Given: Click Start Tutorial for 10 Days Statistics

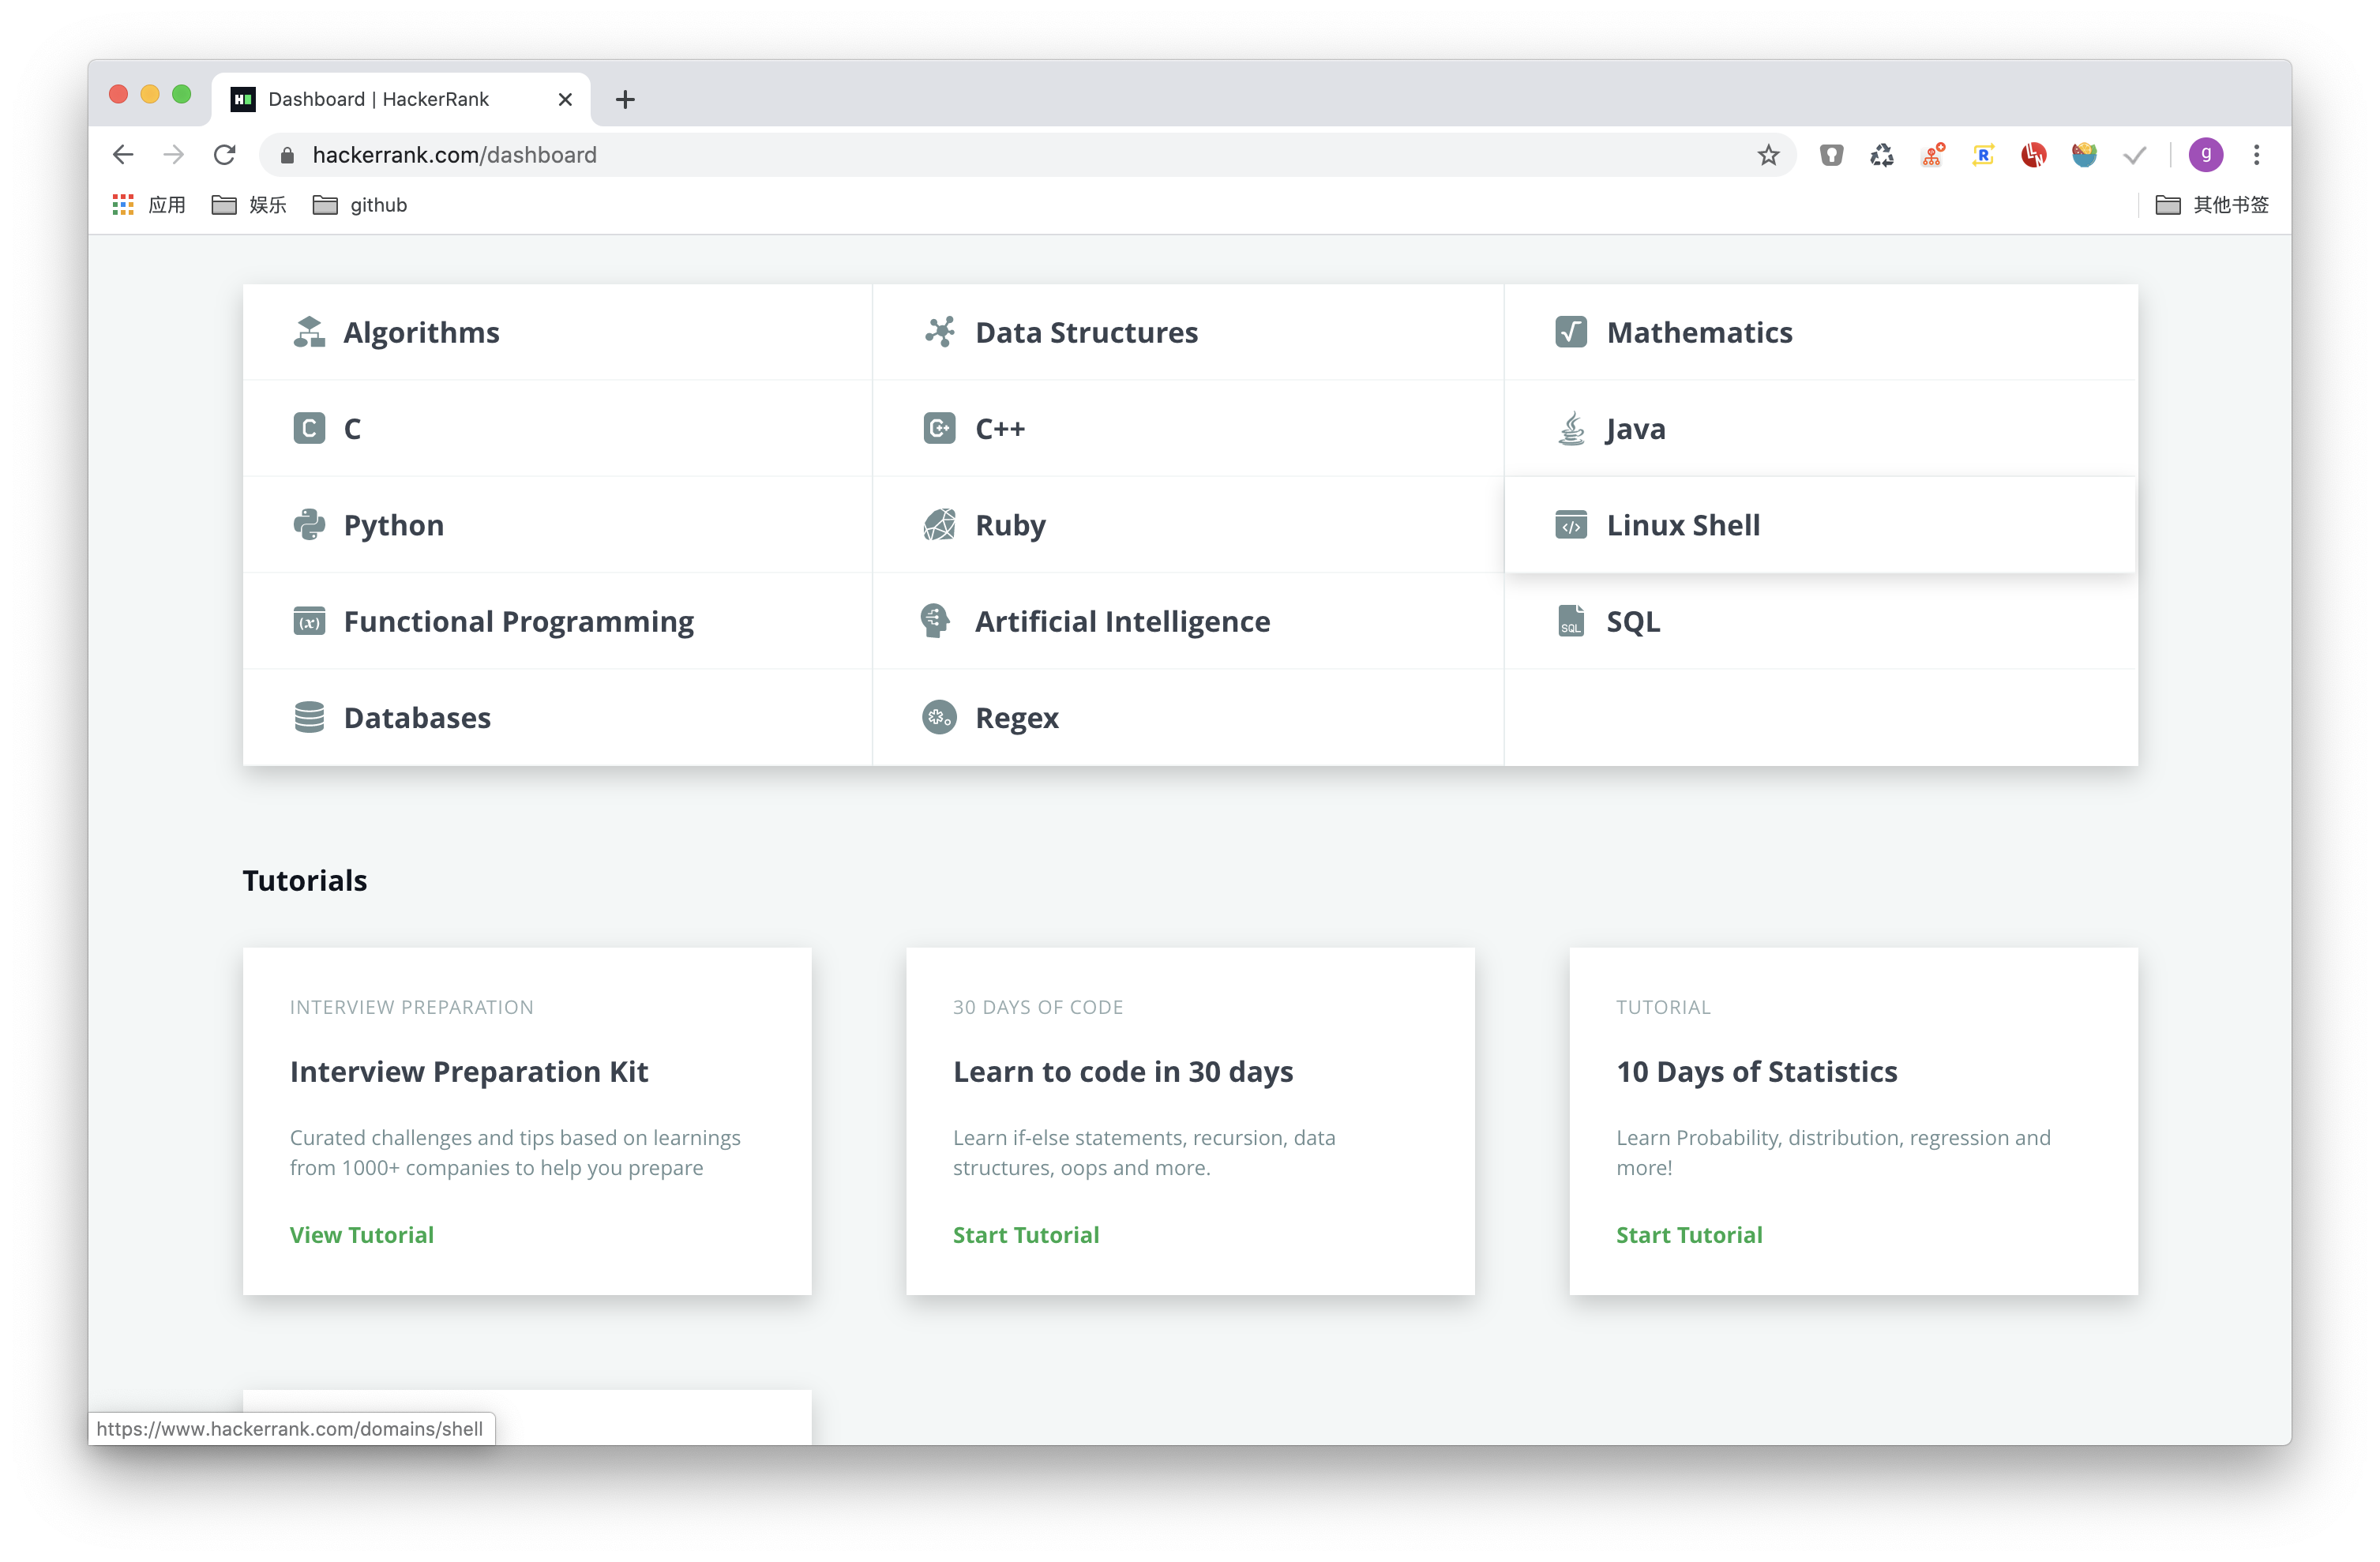Looking at the screenshot, I should (x=1689, y=1234).
